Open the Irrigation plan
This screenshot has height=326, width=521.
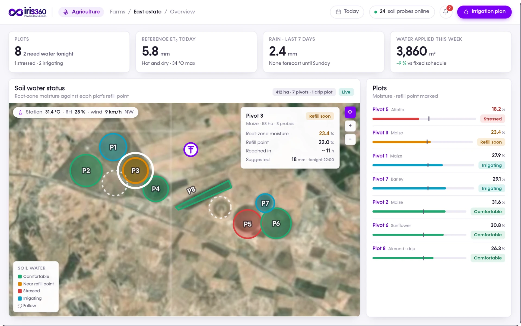click(484, 12)
